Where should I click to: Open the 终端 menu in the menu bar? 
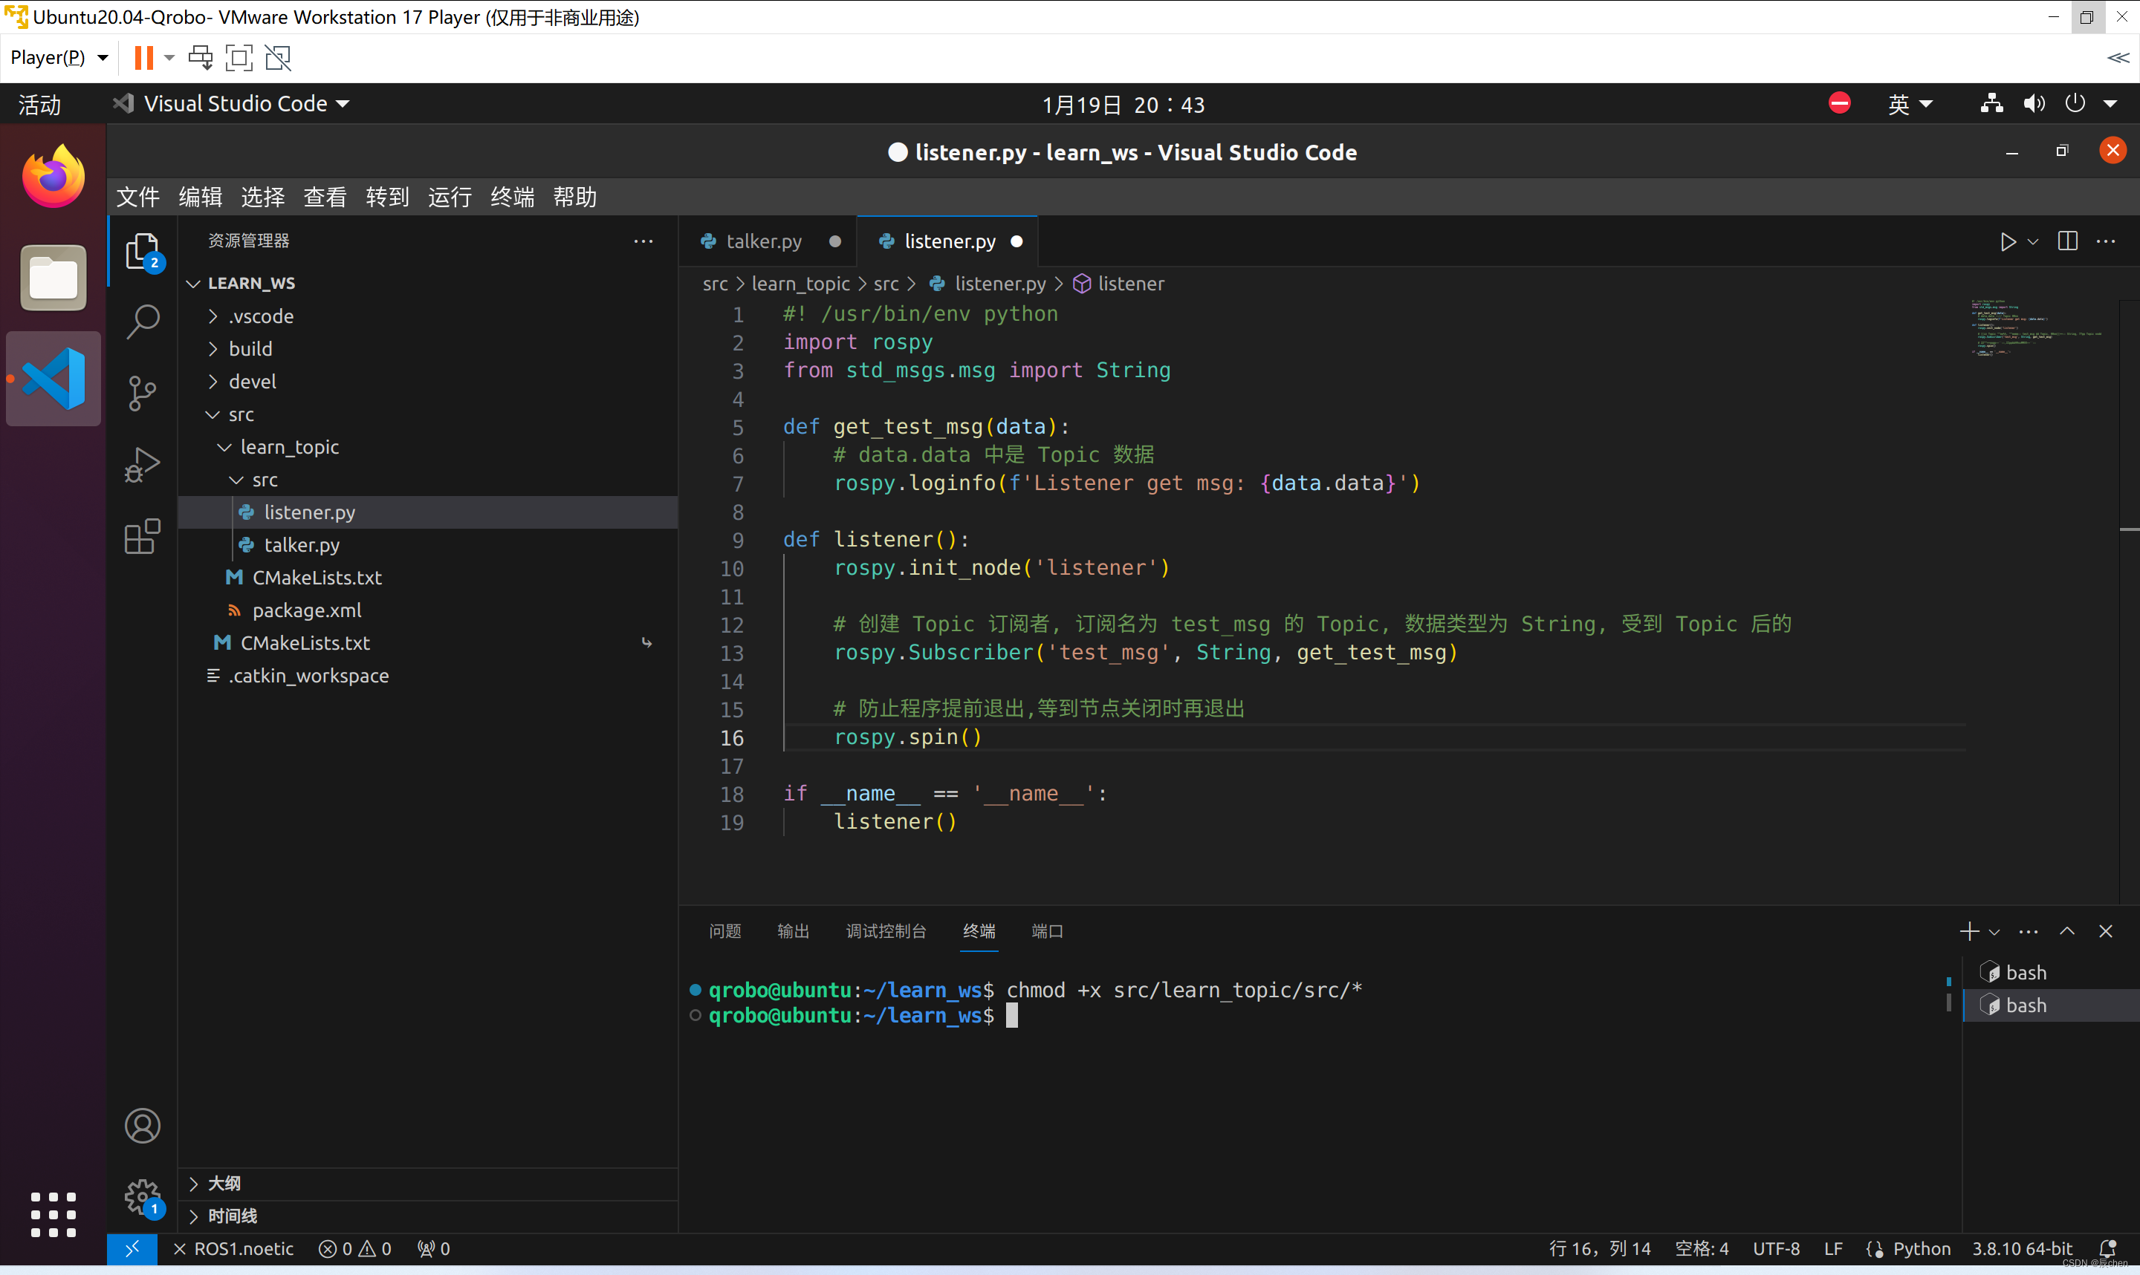512,197
